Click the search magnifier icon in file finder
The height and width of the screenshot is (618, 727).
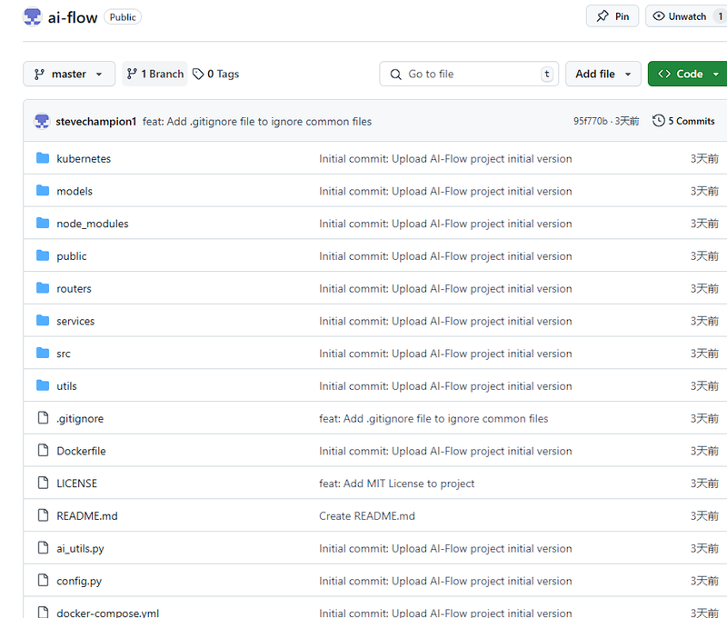point(395,75)
